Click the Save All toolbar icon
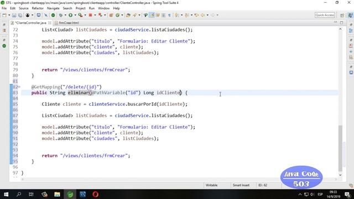Image resolution: width=354 pixels, height=199 pixels. pos(20,15)
